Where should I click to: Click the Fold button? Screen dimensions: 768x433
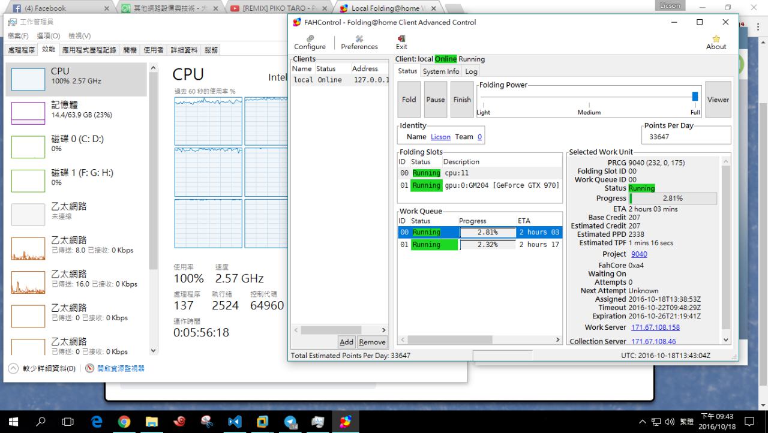click(409, 100)
